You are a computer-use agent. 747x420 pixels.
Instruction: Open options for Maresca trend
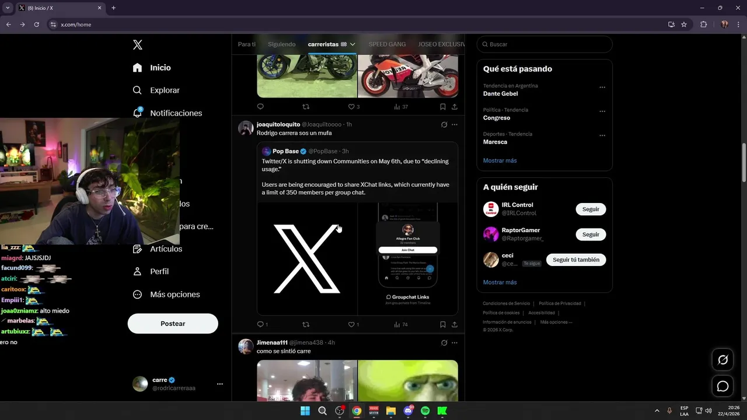(602, 136)
